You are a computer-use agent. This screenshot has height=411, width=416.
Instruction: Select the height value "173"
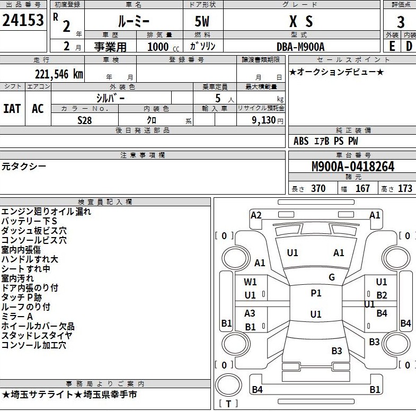405,188
